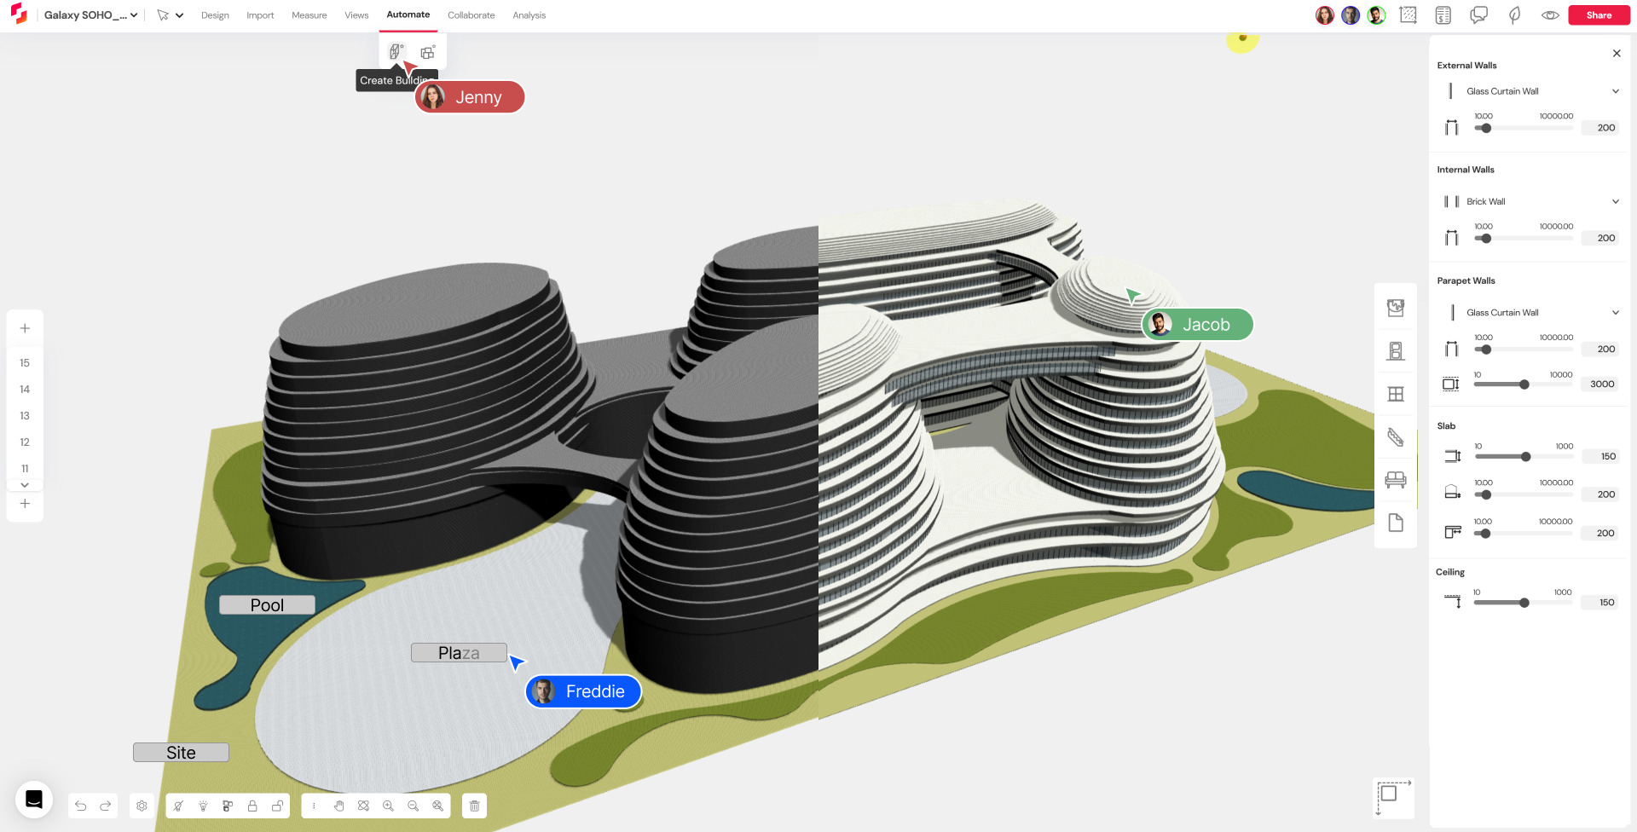The image size is (1637, 832).
Task: Open the Measure menu
Action: (309, 15)
